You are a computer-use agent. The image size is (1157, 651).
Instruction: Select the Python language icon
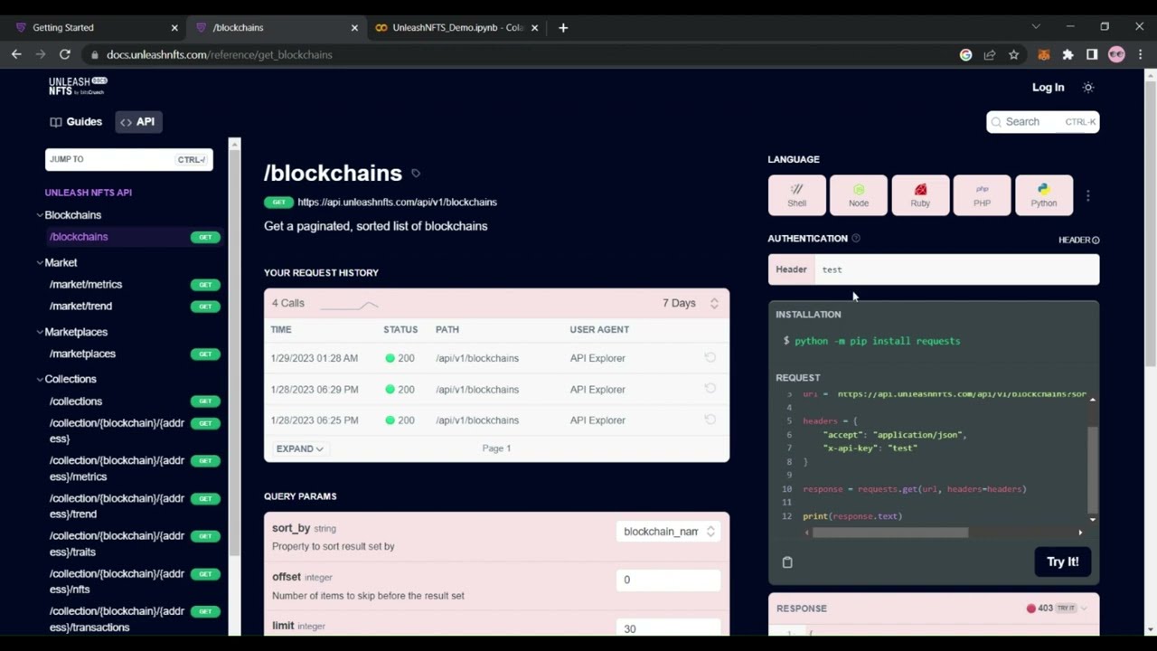tap(1044, 195)
